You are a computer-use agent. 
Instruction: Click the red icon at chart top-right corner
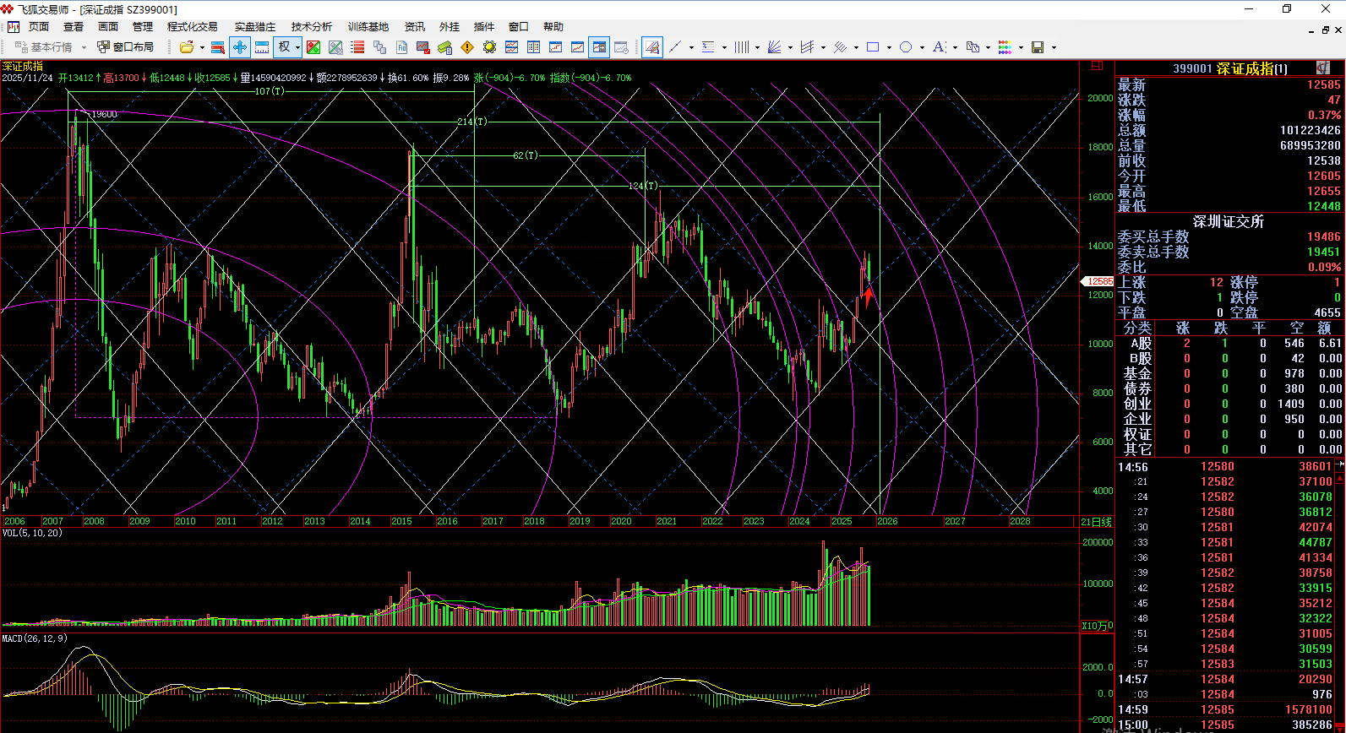click(1097, 65)
